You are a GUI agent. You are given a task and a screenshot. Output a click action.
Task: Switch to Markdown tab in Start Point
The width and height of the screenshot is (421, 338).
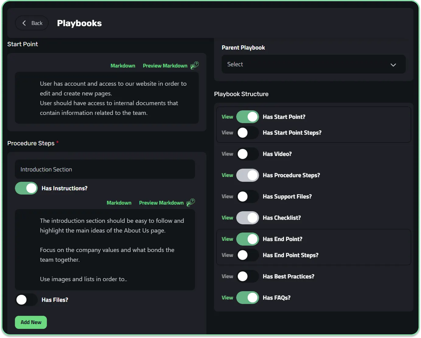tap(123, 66)
